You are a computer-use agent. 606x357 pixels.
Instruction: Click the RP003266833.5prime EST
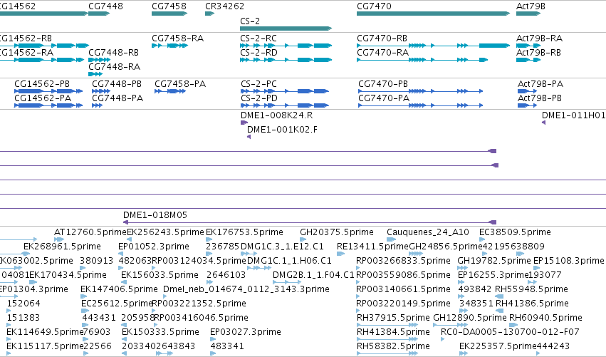pos(358,268)
